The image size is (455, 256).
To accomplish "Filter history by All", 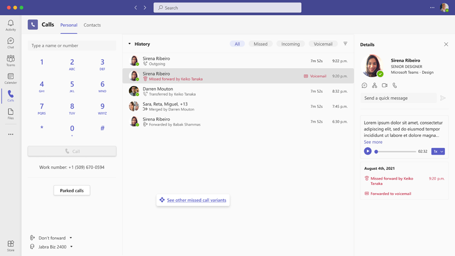I will [237, 44].
